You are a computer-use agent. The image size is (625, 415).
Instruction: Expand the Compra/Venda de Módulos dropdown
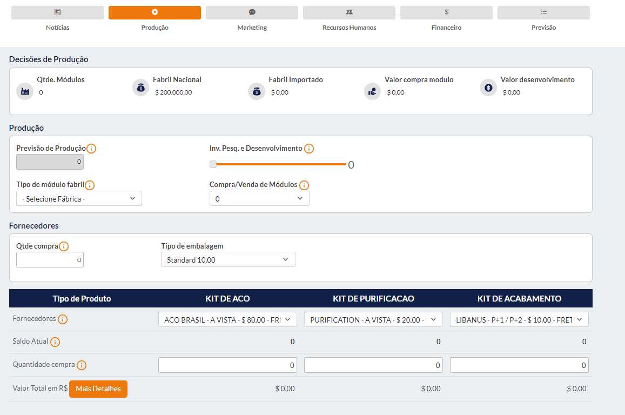[x=259, y=199]
